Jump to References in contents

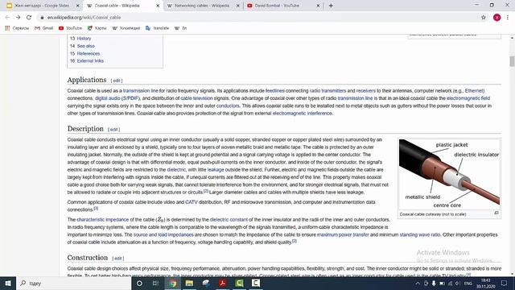click(x=89, y=54)
